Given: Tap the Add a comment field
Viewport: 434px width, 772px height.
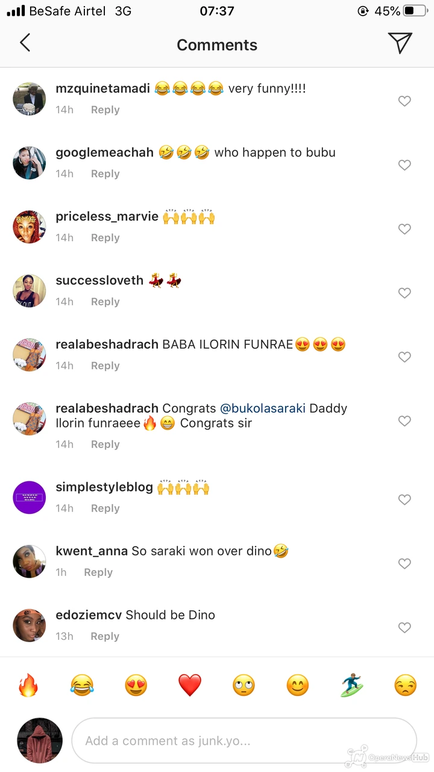Looking at the screenshot, I should pyautogui.click(x=244, y=741).
